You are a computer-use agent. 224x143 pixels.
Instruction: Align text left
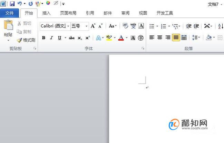(x=152, y=37)
